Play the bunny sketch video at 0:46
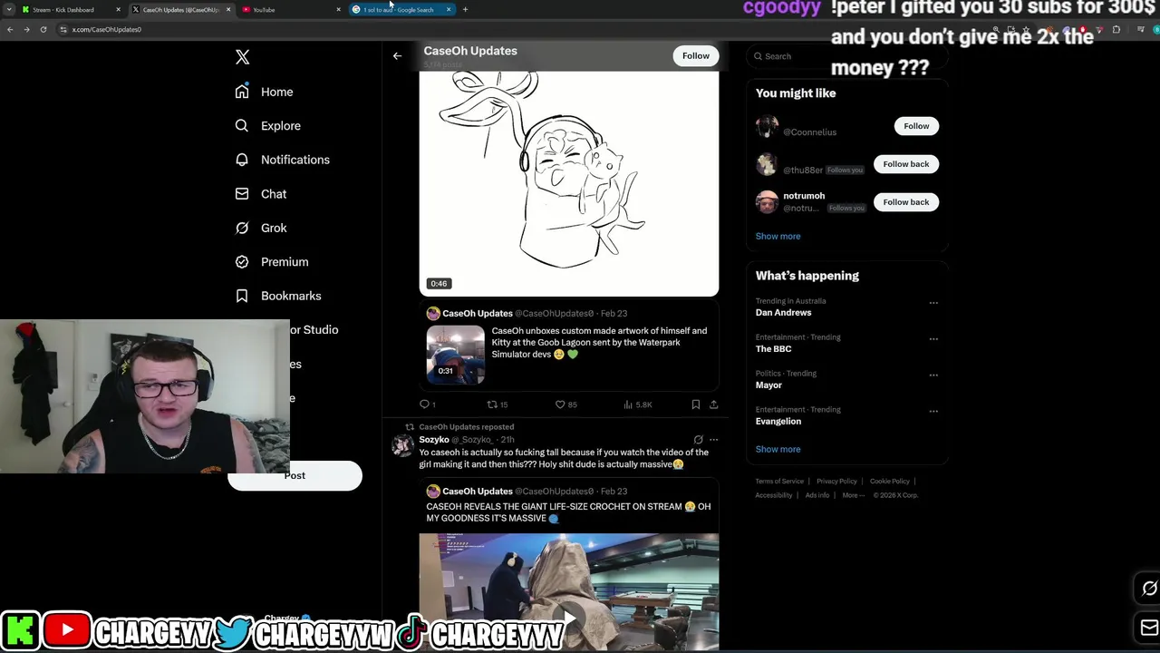Image resolution: width=1160 pixels, height=653 pixels. (569, 184)
